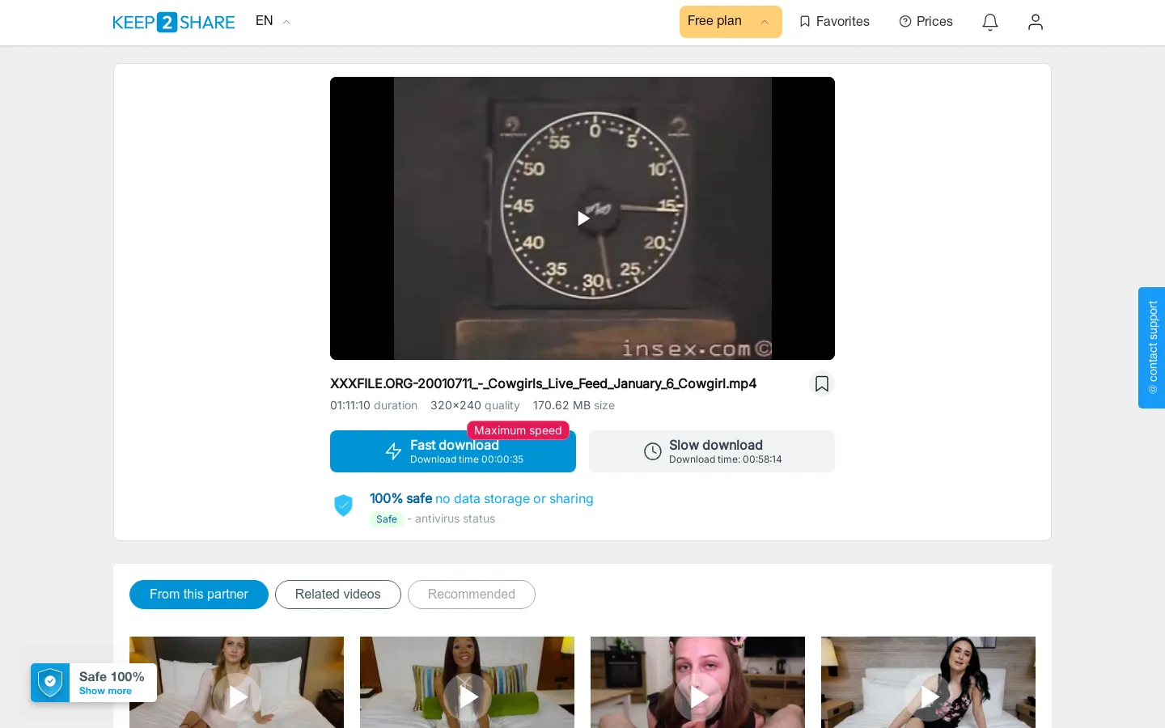The width and height of the screenshot is (1165, 728).
Task: Click the file name text
Action: click(543, 383)
